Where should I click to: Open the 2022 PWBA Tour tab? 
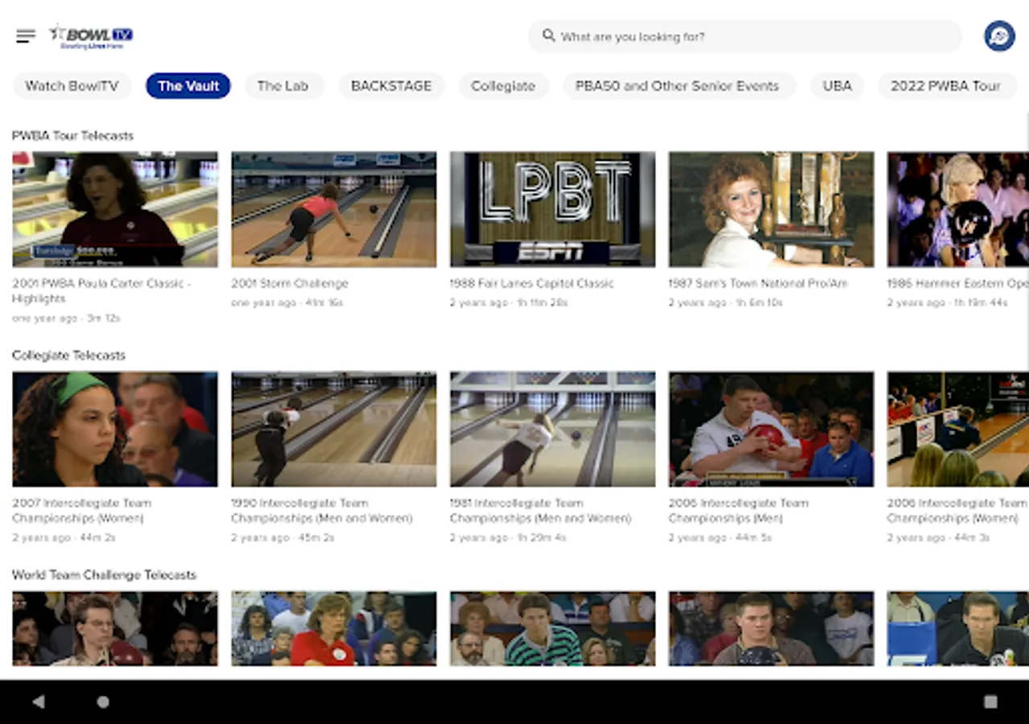(946, 86)
